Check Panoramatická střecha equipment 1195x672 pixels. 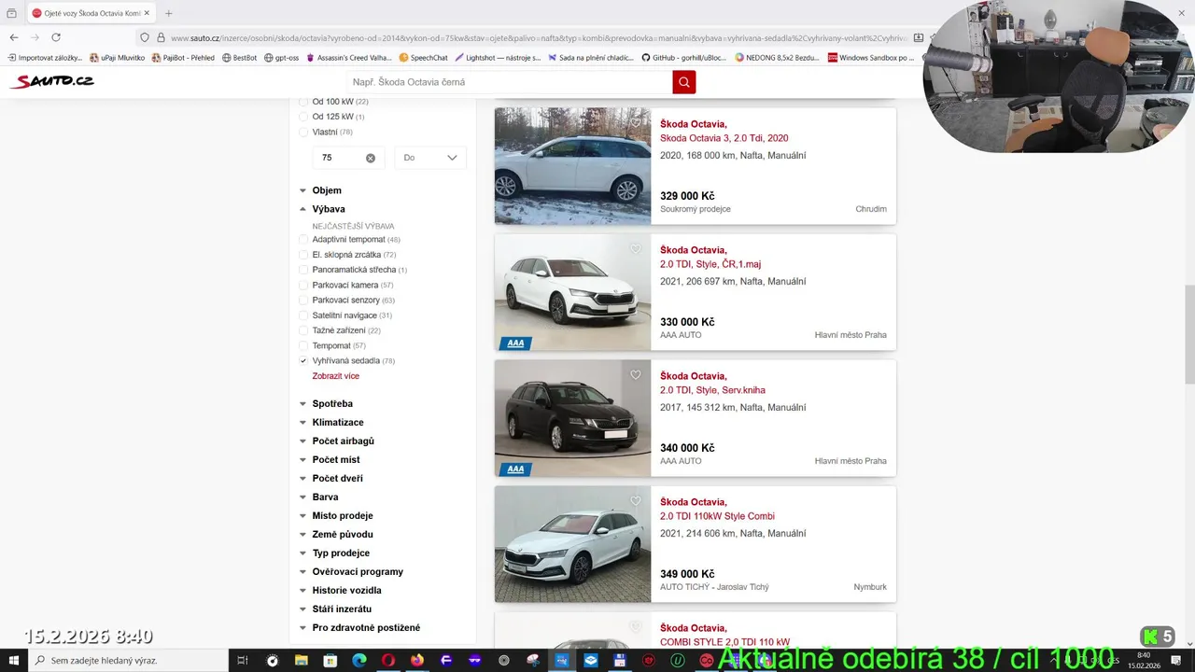click(x=302, y=270)
